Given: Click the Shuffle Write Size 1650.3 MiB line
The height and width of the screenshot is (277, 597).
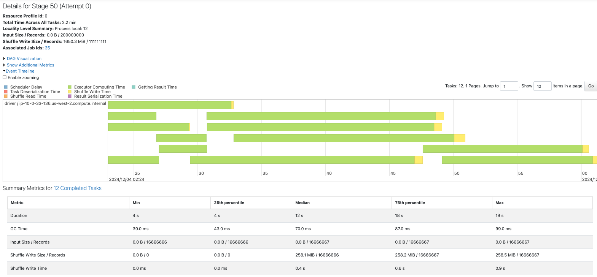Looking at the screenshot, I should (x=54, y=41).
